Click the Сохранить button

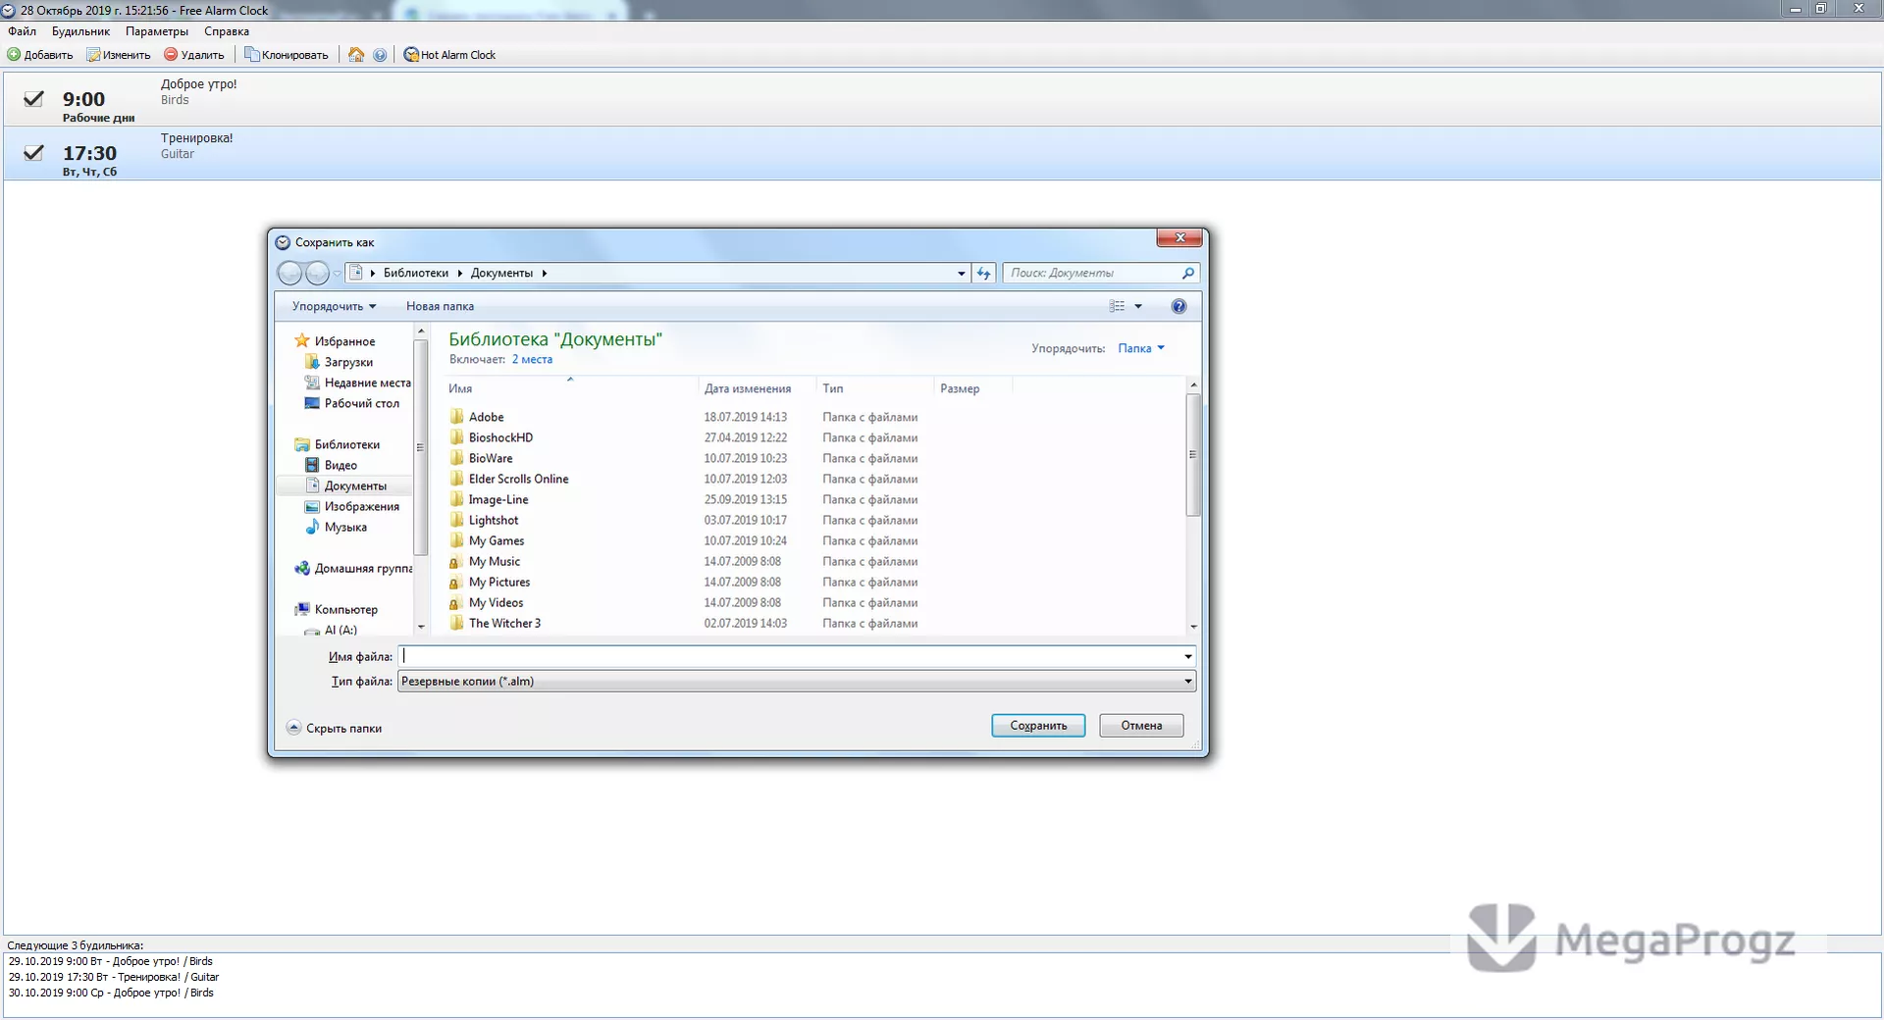[1038, 726]
